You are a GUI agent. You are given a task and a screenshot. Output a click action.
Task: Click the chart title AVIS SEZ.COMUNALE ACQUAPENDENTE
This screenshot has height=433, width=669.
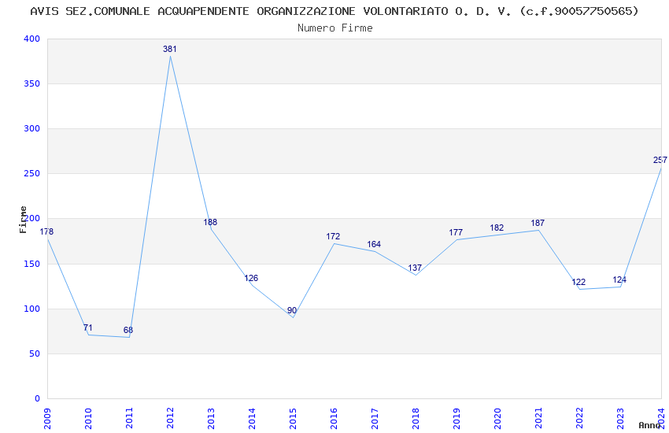pyautogui.click(x=334, y=11)
